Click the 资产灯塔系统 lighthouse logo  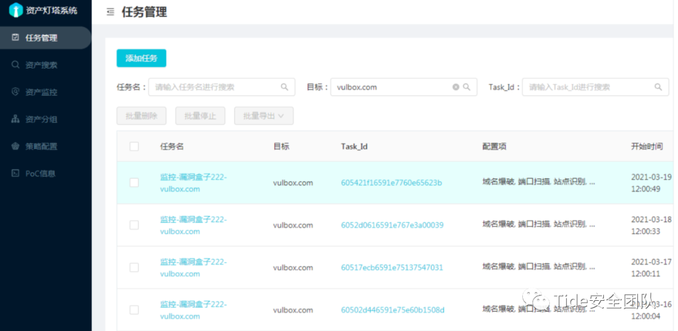[16, 11]
